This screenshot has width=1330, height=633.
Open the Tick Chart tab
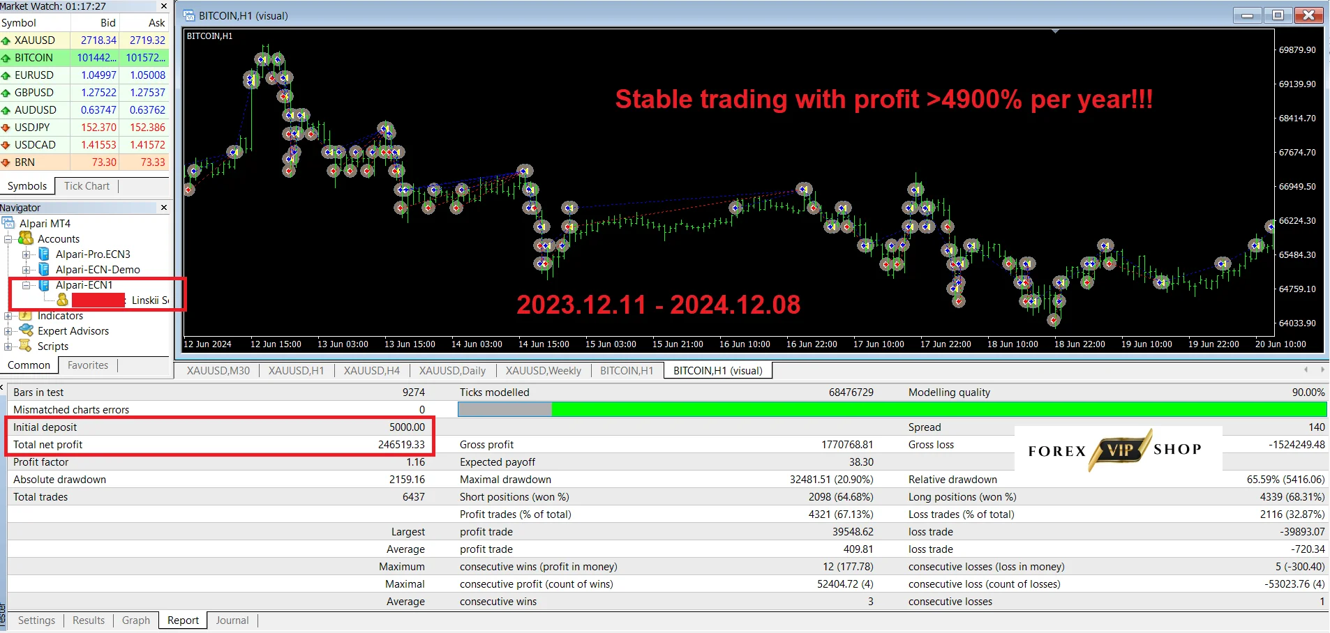point(87,186)
